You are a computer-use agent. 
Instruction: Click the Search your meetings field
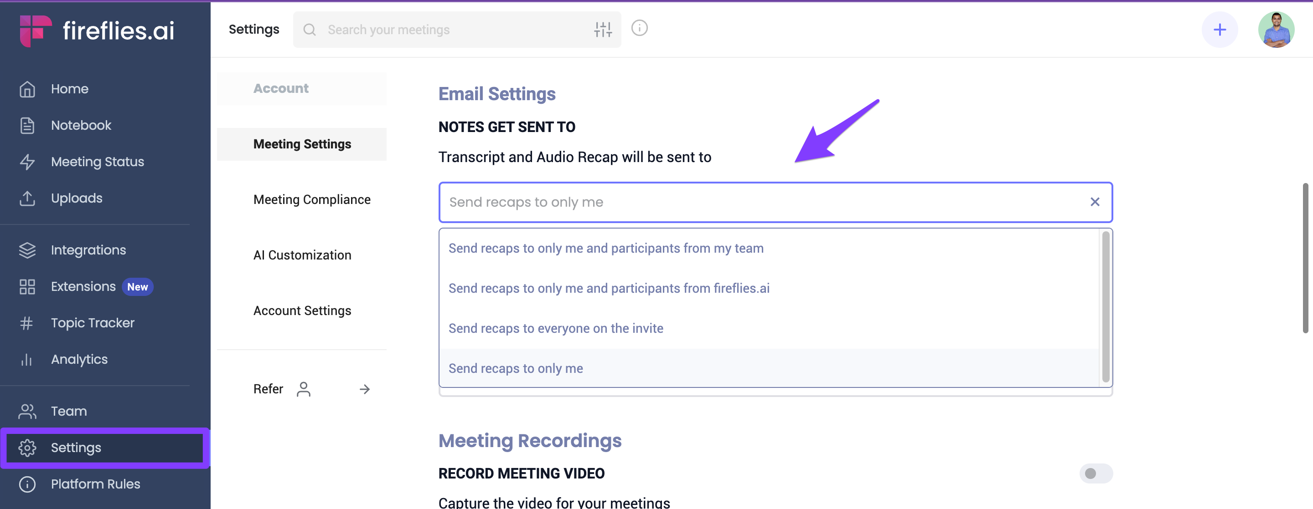click(x=456, y=30)
